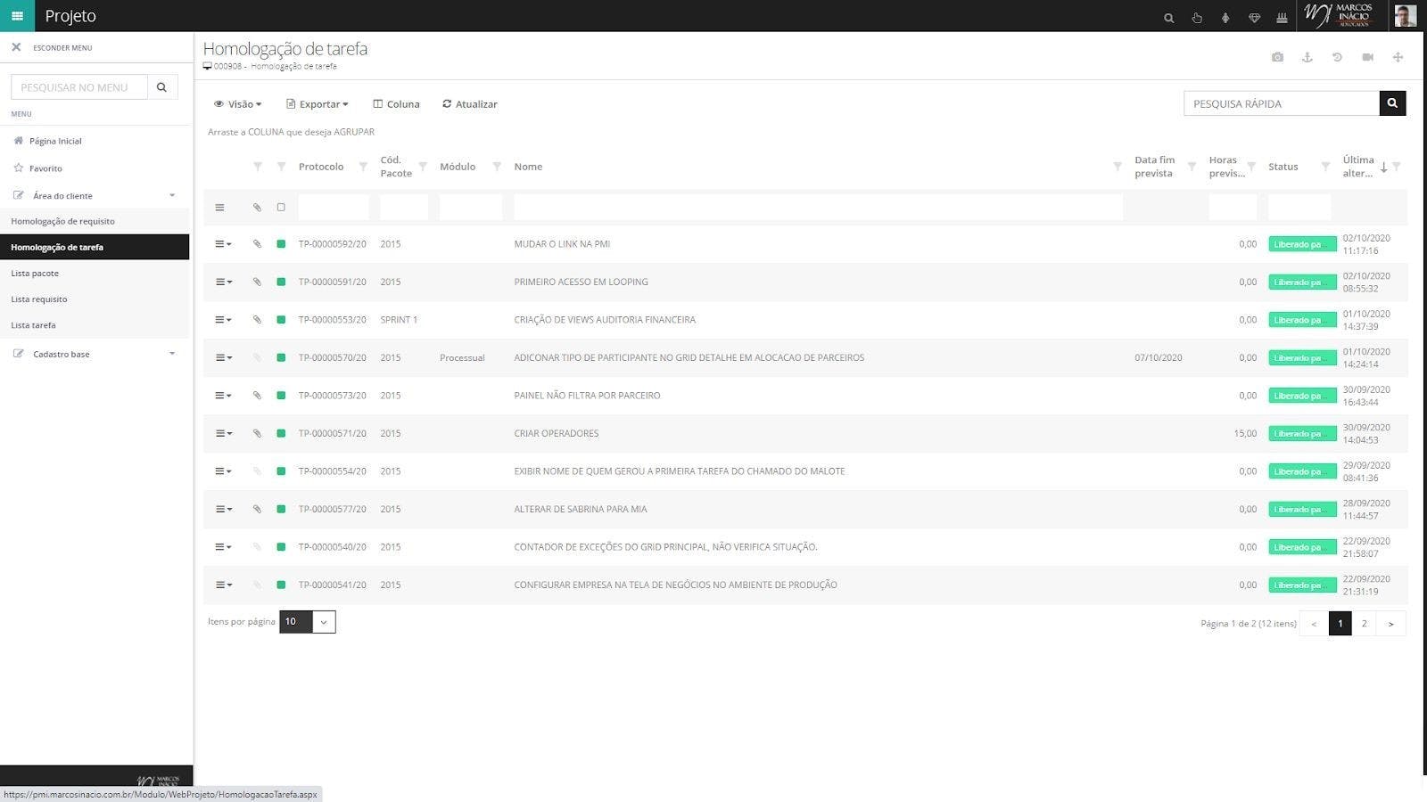Toggle green checkbox for TP-00000570/20
The width and height of the screenshot is (1427, 802).
281,358
